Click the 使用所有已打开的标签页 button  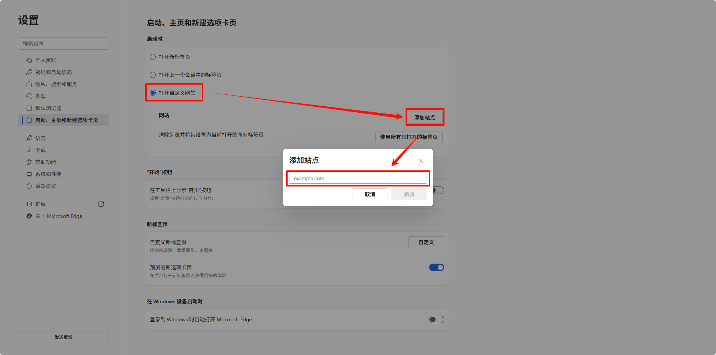coord(409,137)
